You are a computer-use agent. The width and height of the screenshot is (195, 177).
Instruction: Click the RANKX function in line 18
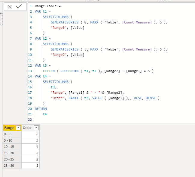tap(73, 98)
